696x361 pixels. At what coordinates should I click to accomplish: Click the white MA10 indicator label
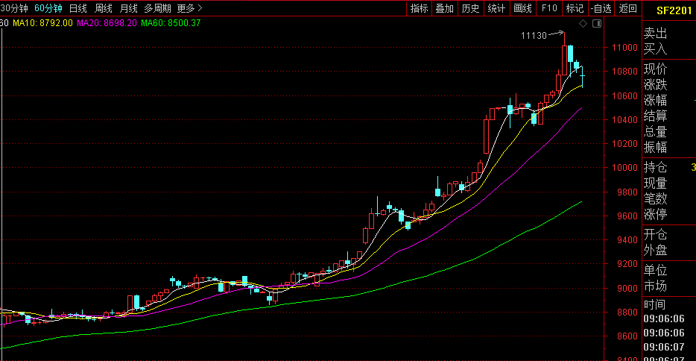42,23
